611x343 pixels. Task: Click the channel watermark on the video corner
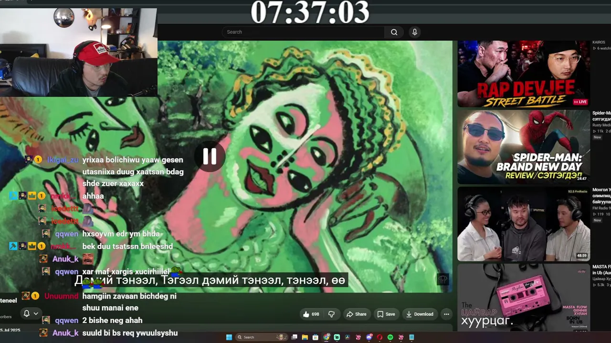pyautogui.click(x=443, y=280)
